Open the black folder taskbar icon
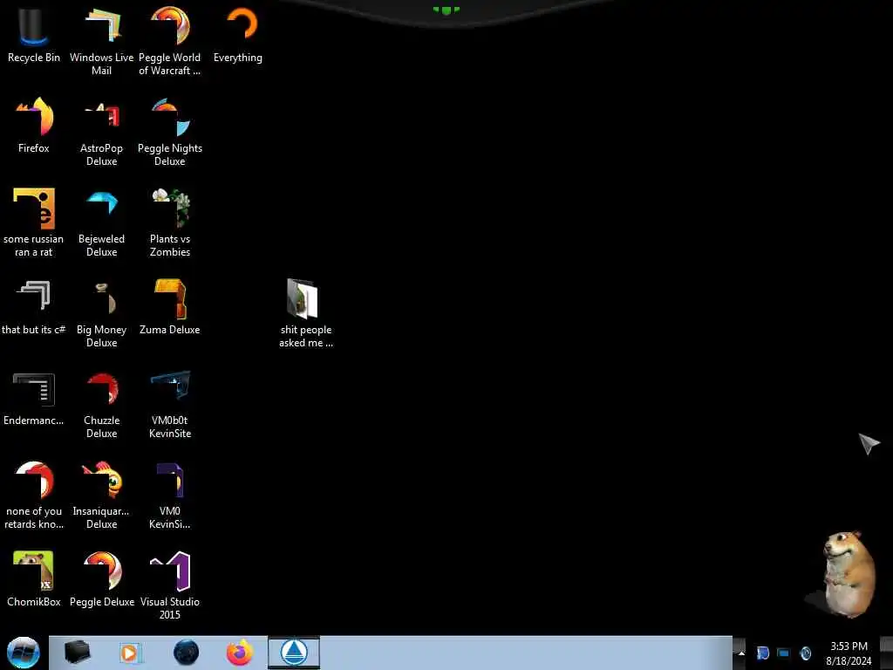893x670 pixels. pos(77,653)
